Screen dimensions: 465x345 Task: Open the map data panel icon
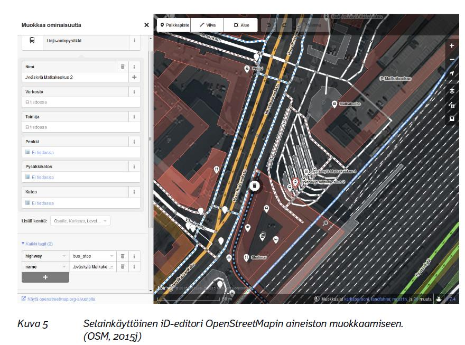[452, 105]
